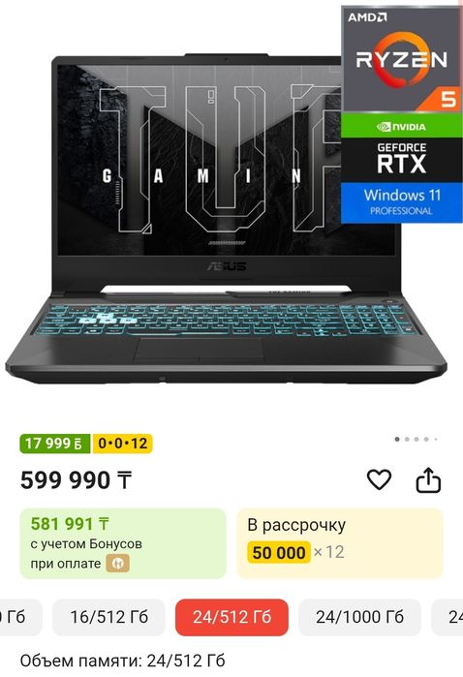
Task: Open the В рассрочку installment card
Action: [x=340, y=543]
